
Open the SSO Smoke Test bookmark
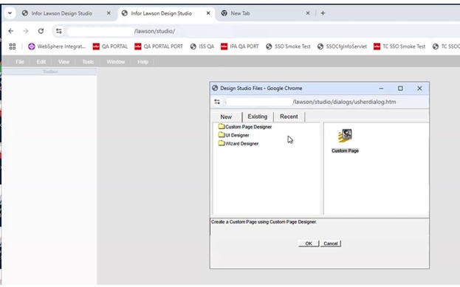coord(288,46)
